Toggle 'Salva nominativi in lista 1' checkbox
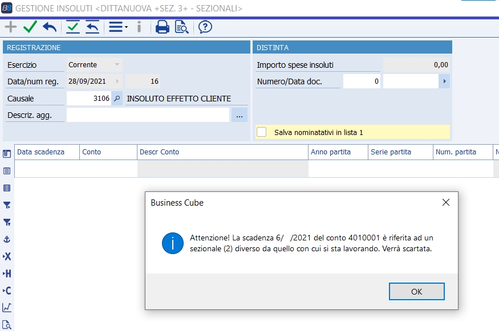This screenshot has height=331, width=499. pos(262,132)
